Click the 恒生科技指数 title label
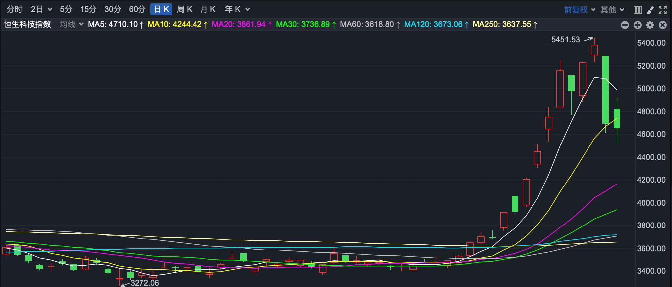The height and width of the screenshot is (287, 672). (27, 24)
